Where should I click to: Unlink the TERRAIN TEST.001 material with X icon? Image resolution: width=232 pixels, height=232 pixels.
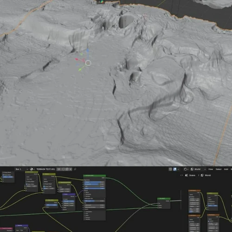71,169
